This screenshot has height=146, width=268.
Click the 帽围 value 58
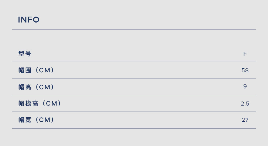[245, 70]
